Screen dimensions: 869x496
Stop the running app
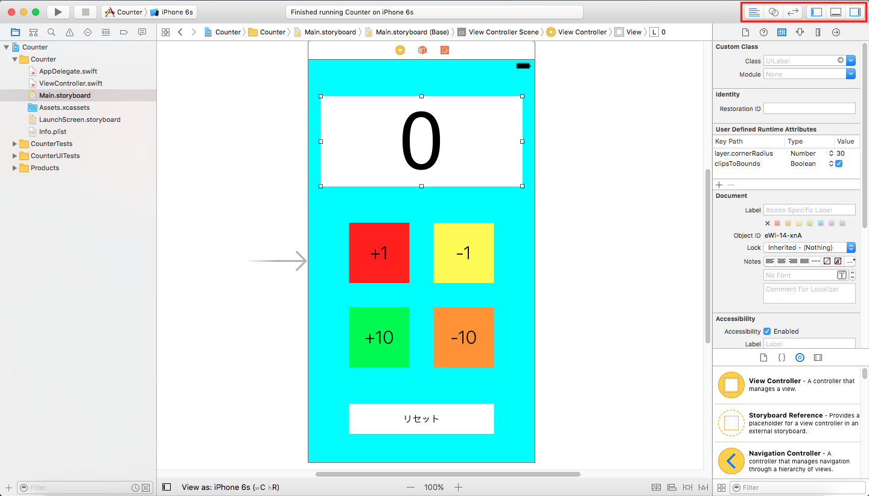(x=85, y=12)
